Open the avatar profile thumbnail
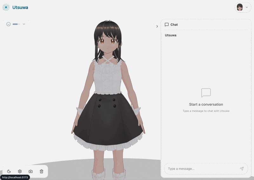 pyautogui.click(x=240, y=7)
